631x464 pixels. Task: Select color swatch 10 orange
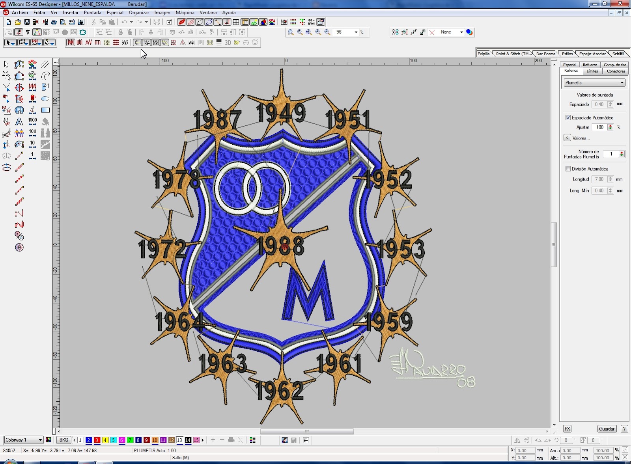[x=155, y=440]
